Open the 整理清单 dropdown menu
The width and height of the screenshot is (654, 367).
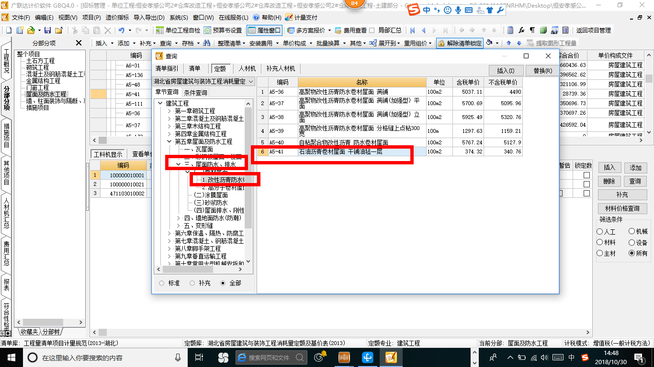click(232, 43)
